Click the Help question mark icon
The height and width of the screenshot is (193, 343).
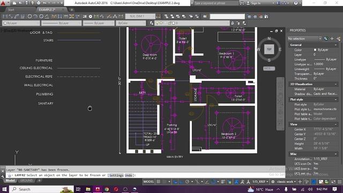point(296,3)
